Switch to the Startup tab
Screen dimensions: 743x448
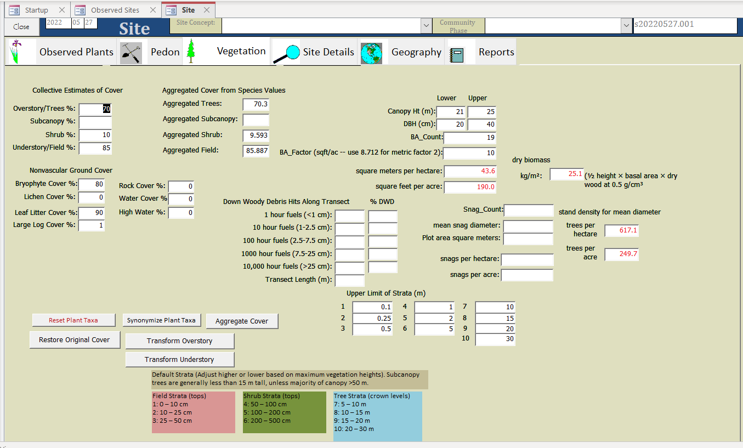(36, 10)
